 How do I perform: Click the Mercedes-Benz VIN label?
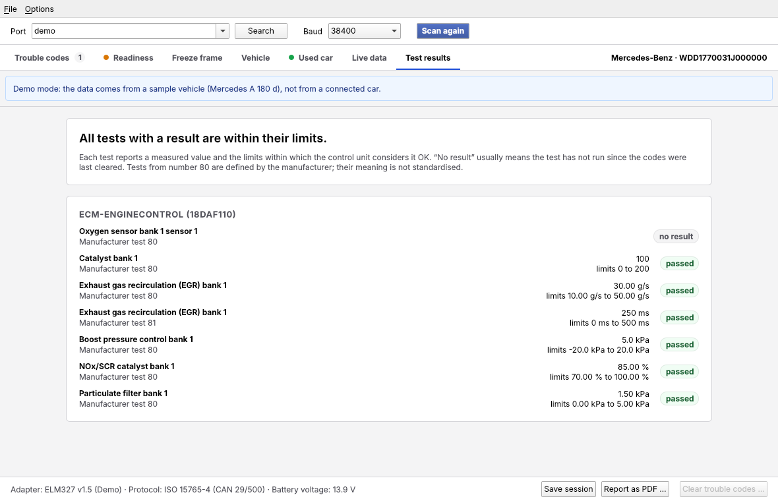click(x=689, y=57)
